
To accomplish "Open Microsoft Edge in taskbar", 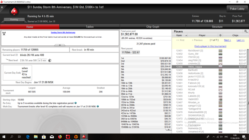I will 28,137.
